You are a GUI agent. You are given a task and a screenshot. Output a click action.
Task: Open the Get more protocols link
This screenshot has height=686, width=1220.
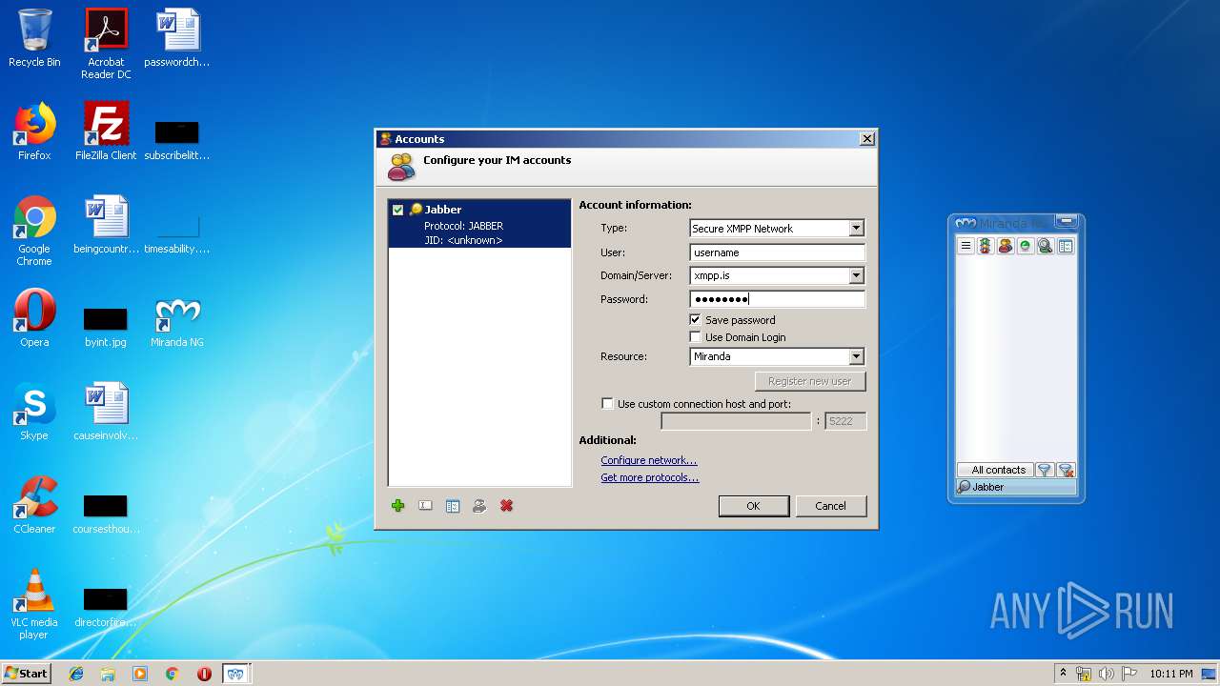pyautogui.click(x=649, y=478)
